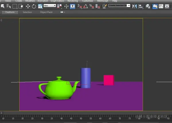
Task: Click the ribbon minimize toggle icon
Action: (x=62, y=12)
